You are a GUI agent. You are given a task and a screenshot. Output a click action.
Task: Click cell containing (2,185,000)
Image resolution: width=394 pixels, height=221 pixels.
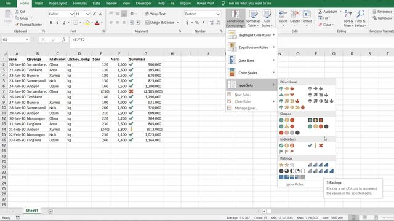(146, 91)
